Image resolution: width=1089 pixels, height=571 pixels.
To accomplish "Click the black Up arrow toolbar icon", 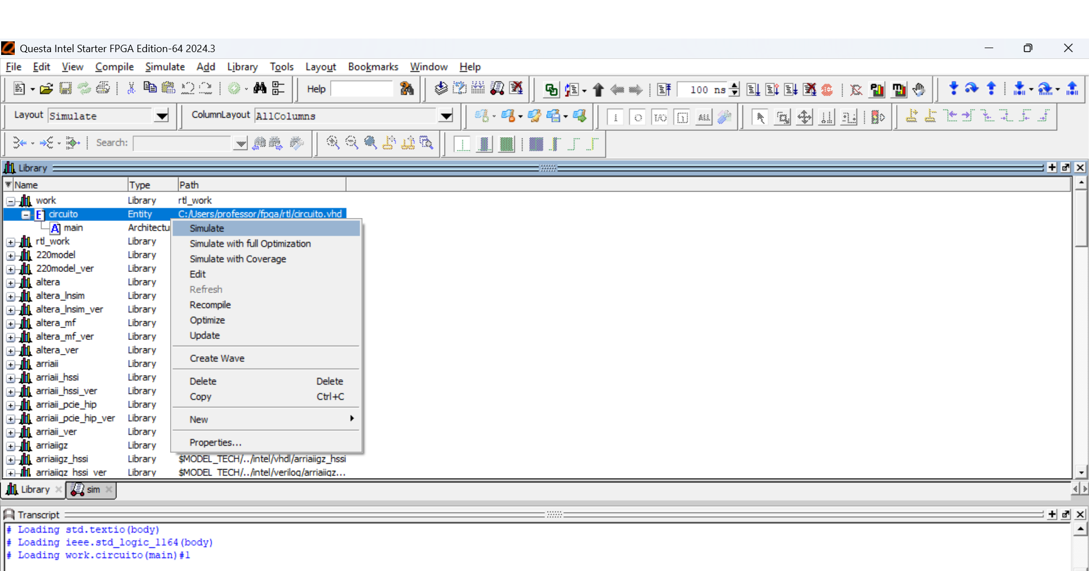I will (598, 90).
